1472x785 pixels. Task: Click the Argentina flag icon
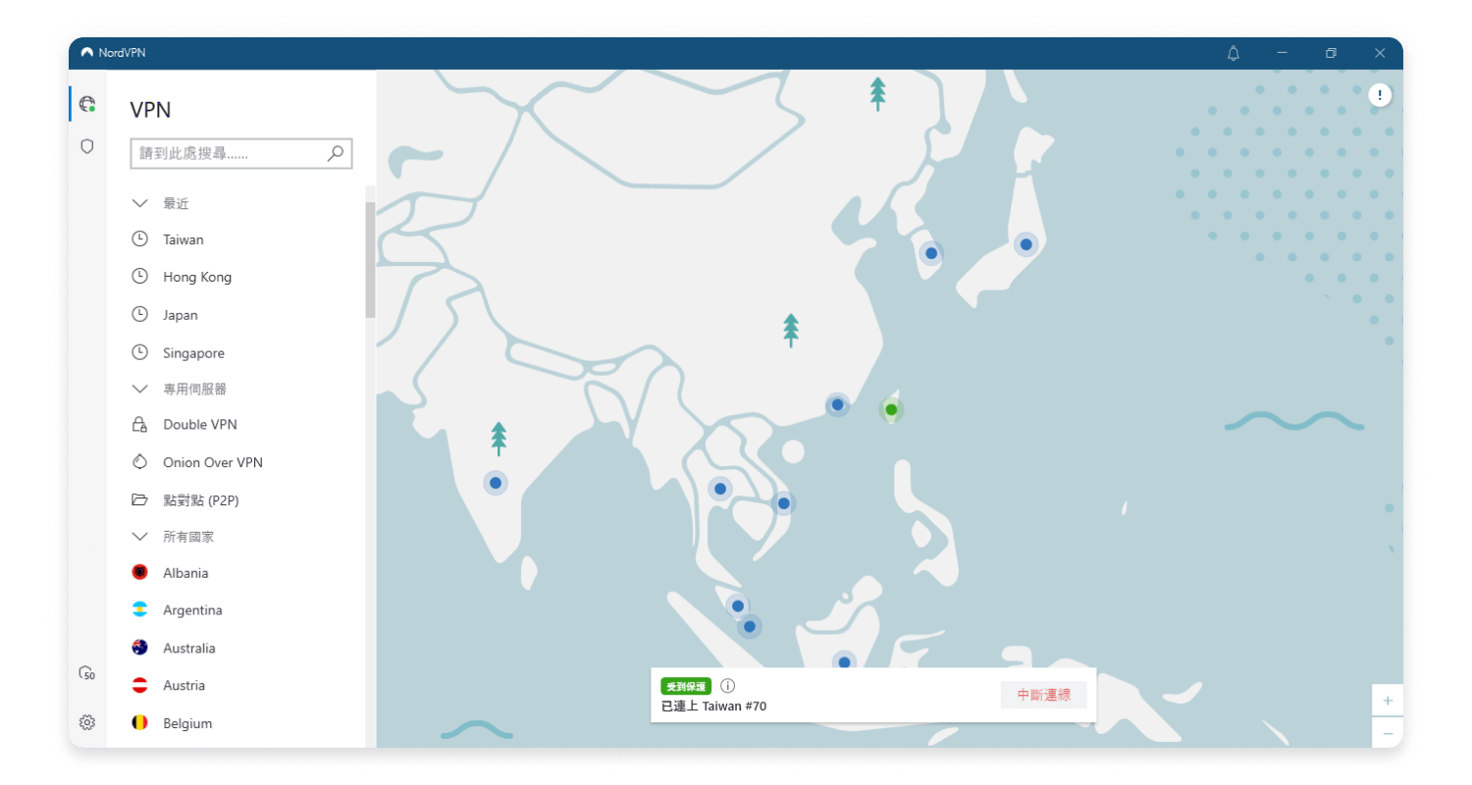point(139,610)
